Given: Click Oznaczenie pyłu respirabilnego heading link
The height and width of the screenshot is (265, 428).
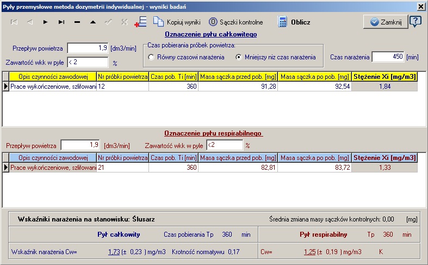Looking at the screenshot, I should [x=213, y=133].
